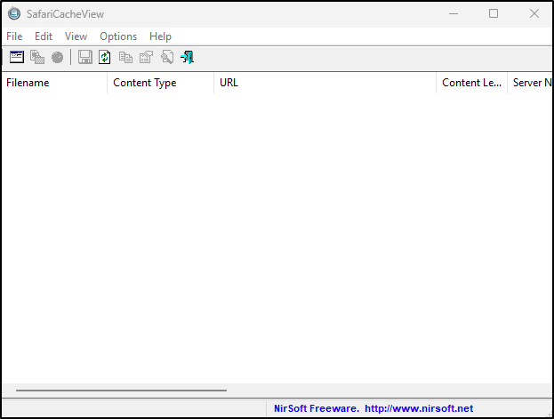The height and width of the screenshot is (419, 554).
Task: Open the nirsoft.net link in status bar
Action: [x=419, y=408]
